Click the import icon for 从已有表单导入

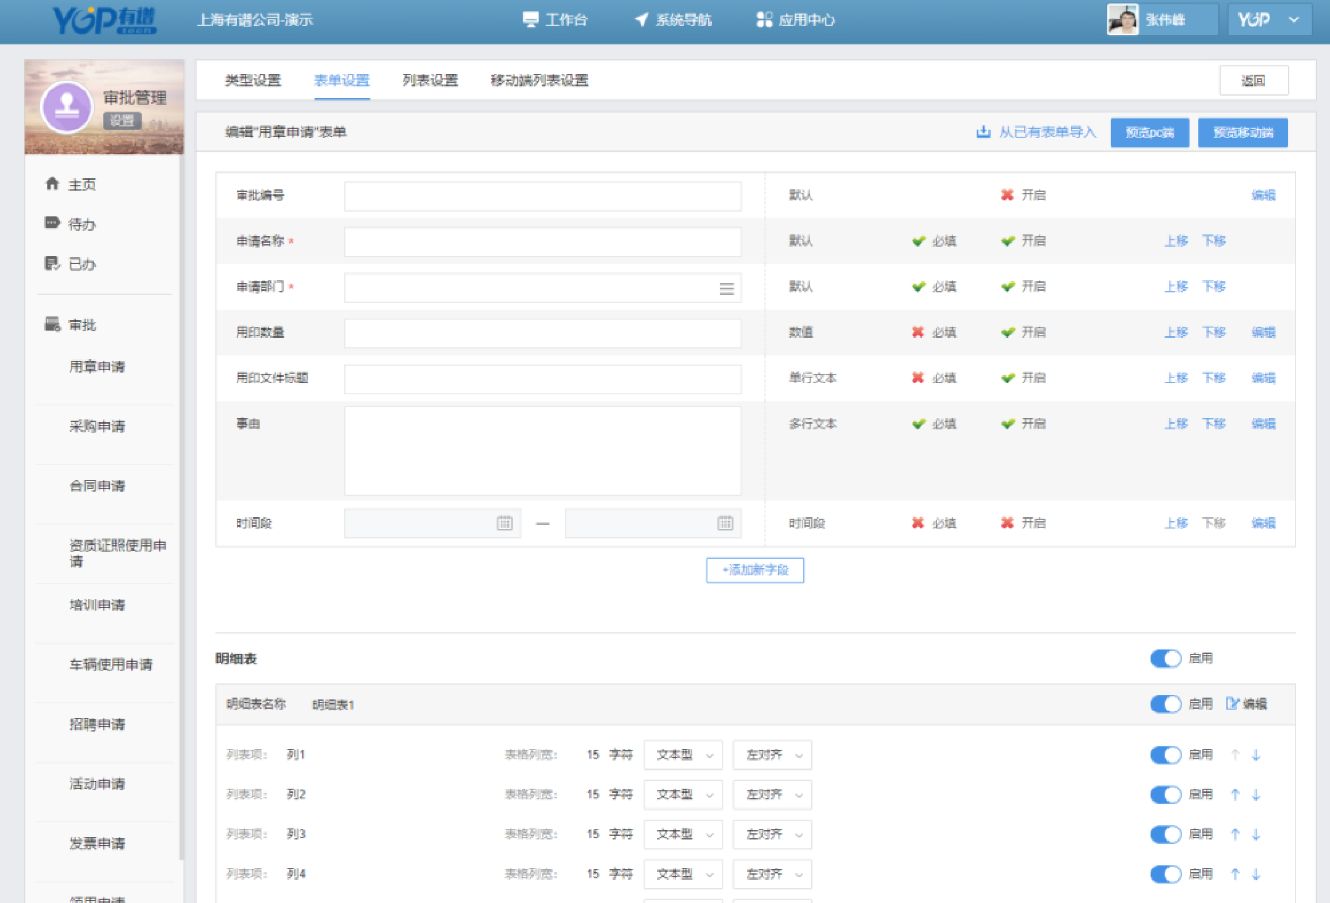983,132
